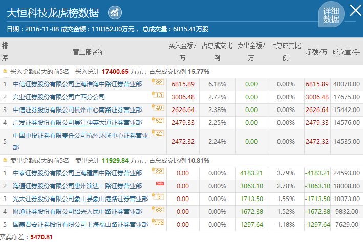This screenshot has width=363, height=242.
Task: Open 中信证券股份有限公司杭州市心南路证券营业部 link
Action: tap(77, 109)
